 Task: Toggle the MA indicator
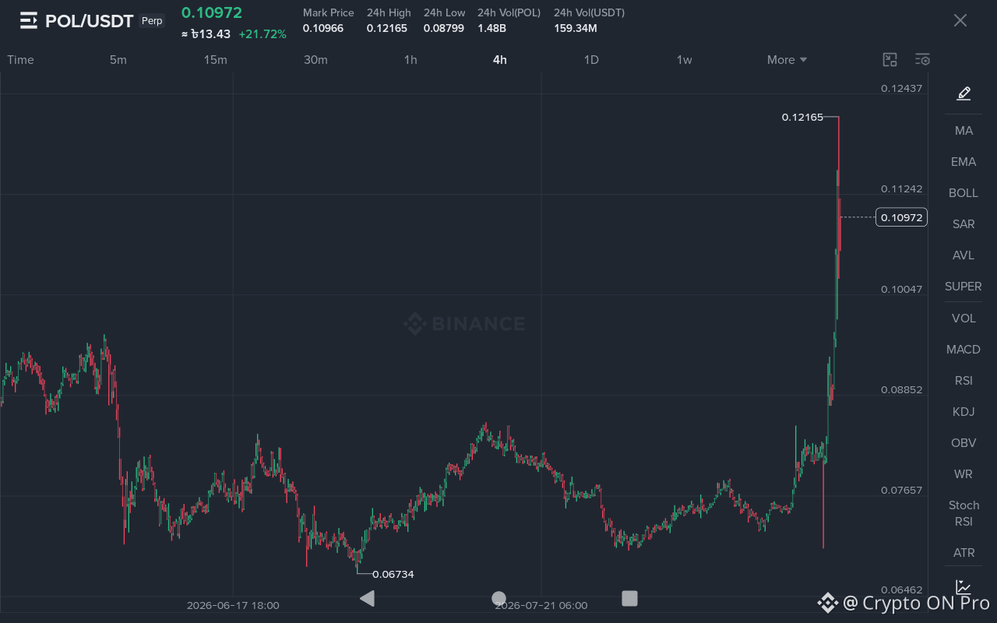[x=964, y=131]
